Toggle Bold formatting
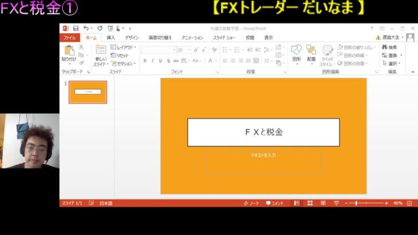This screenshot has height=235, width=418. click(145, 61)
